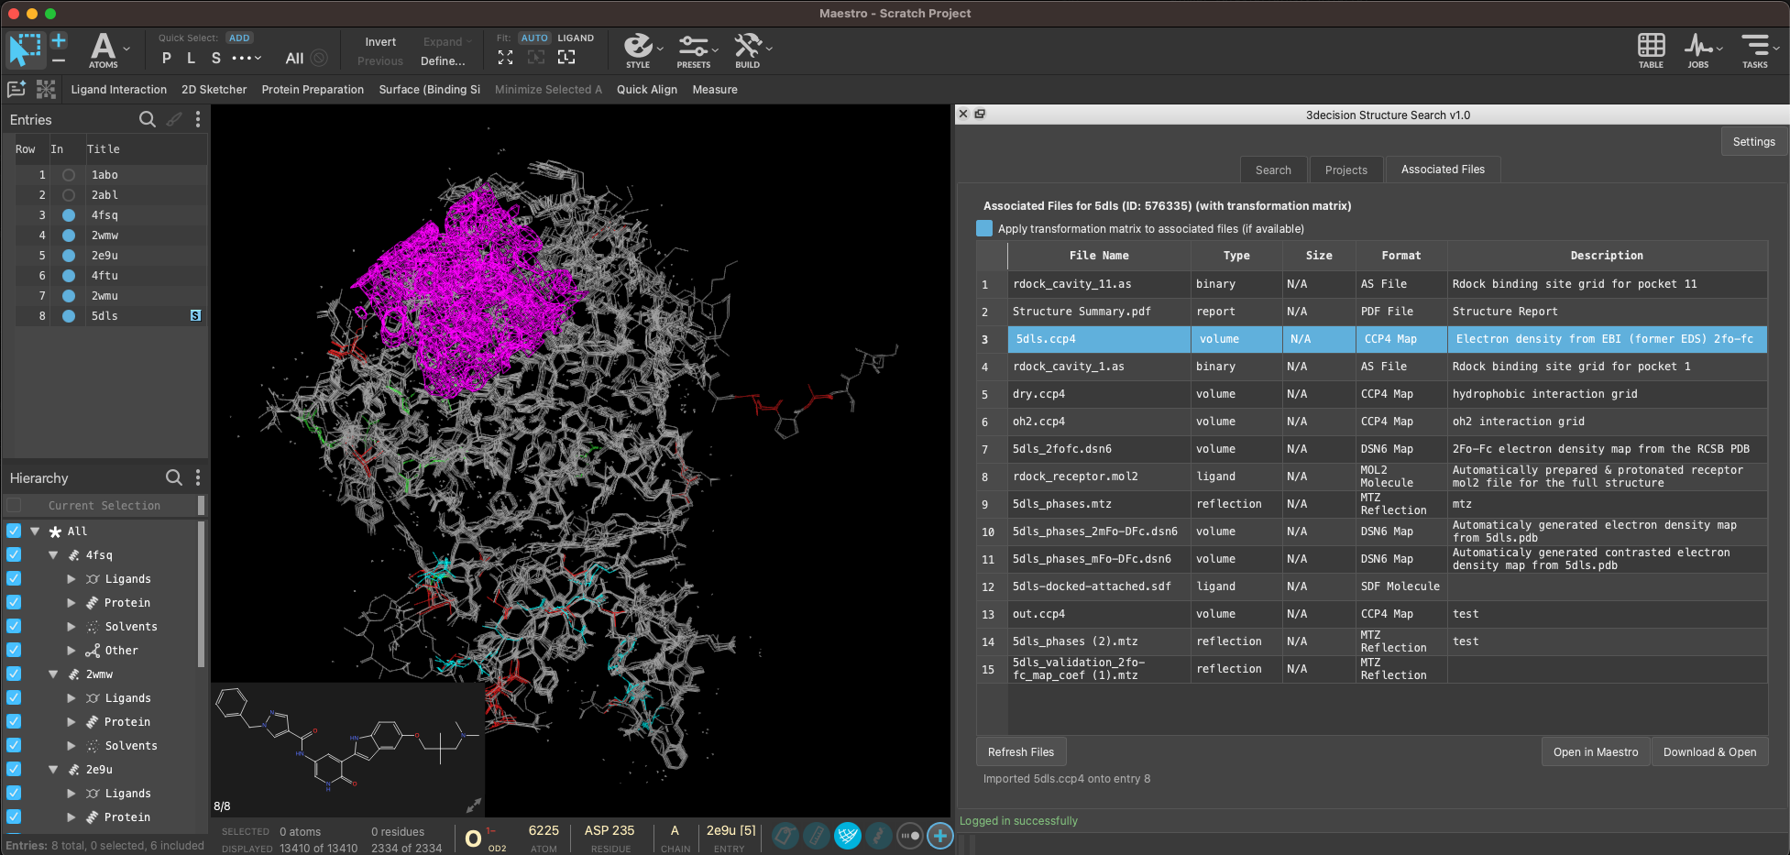This screenshot has width=1790, height=855.
Task: Tick the Current Selection checkbox
Action: click(x=14, y=505)
